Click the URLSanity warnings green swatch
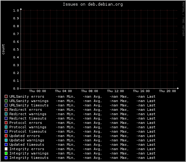Screen dimensions: 186x162 (x=6, y=101)
